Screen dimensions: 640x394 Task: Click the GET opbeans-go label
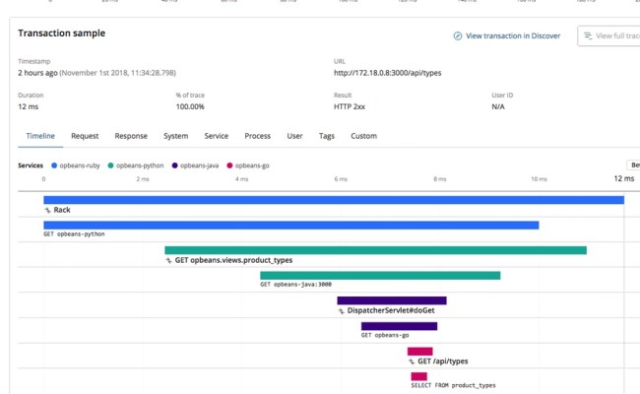click(385, 335)
